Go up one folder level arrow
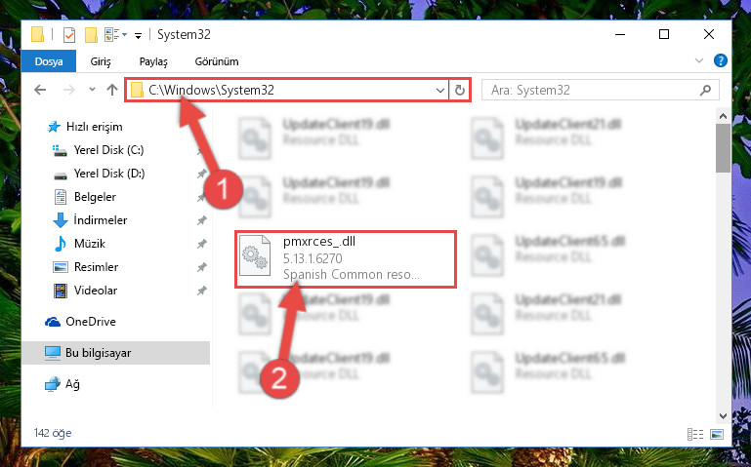The height and width of the screenshot is (467, 751). point(112,90)
